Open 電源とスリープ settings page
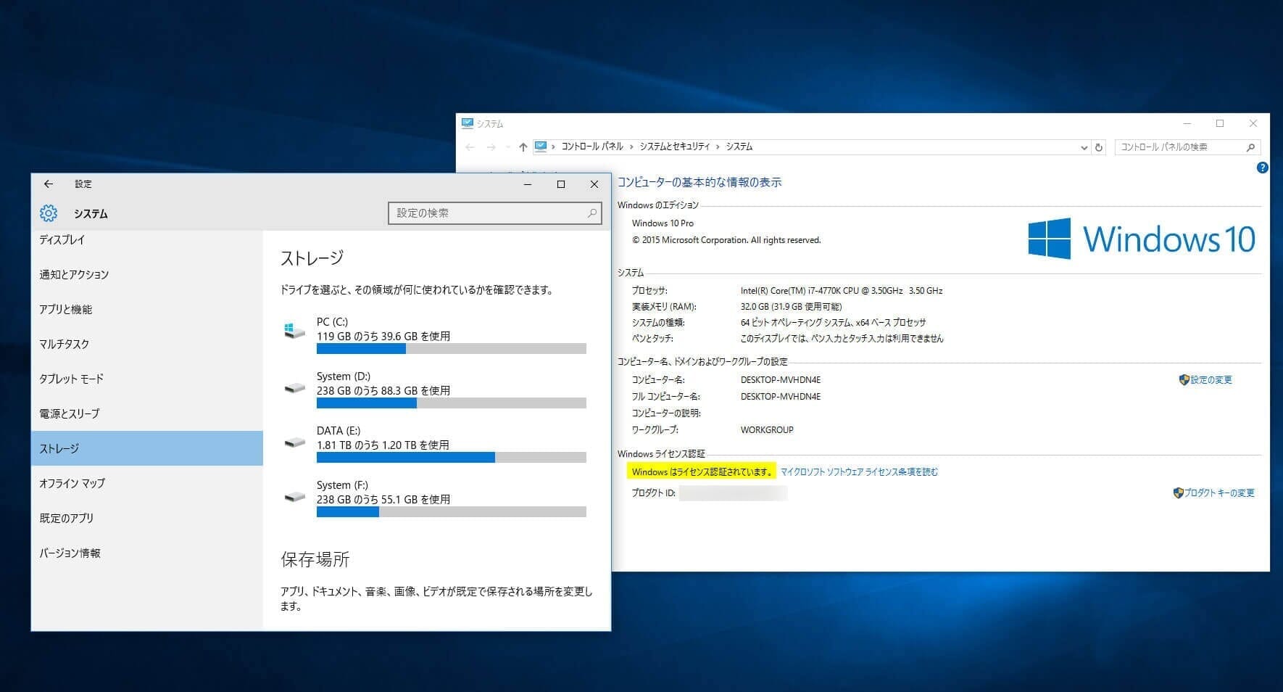The height and width of the screenshot is (692, 1283). pos(70,414)
